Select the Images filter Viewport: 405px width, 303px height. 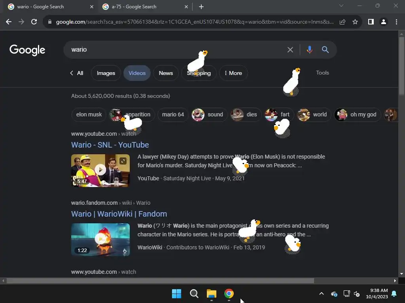point(106,73)
